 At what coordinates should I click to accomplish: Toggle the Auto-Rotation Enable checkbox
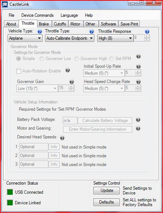coord(19,71)
